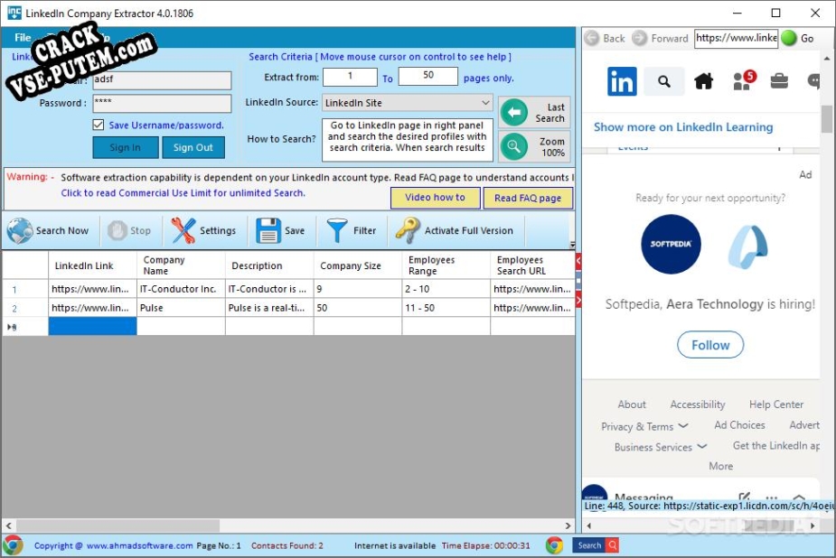Click the About footer link
Screen dimensions: 836x558
coord(632,405)
